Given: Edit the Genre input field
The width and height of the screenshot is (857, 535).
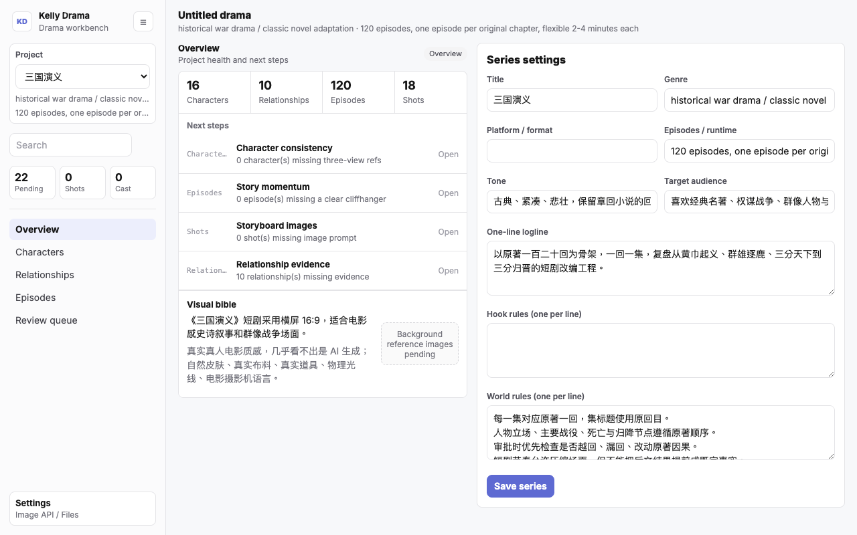Looking at the screenshot, I should pos(749,100).
